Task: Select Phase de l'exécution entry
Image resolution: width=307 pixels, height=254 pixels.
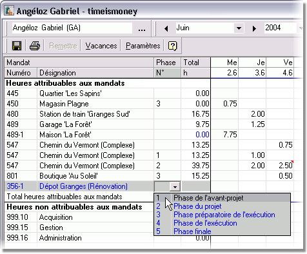Action: tap(223, 223)
